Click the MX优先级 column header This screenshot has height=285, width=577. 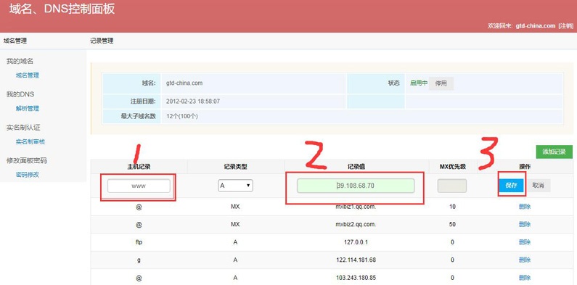pos(453,167)
